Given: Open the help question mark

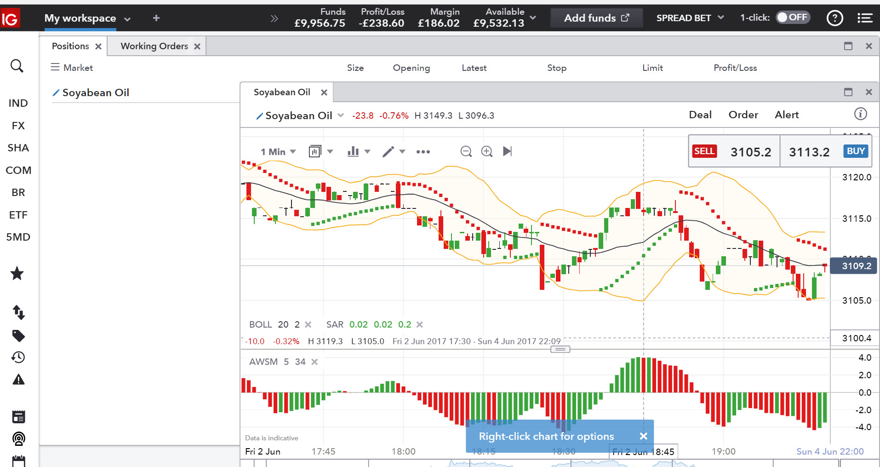Looking at the screenshot, I should pyautogui.click(x=834, y=18).
